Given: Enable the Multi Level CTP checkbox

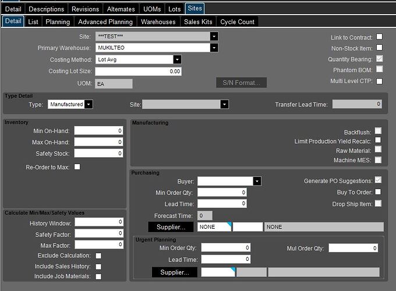Looking at the screenshot, I should (379, 81).
